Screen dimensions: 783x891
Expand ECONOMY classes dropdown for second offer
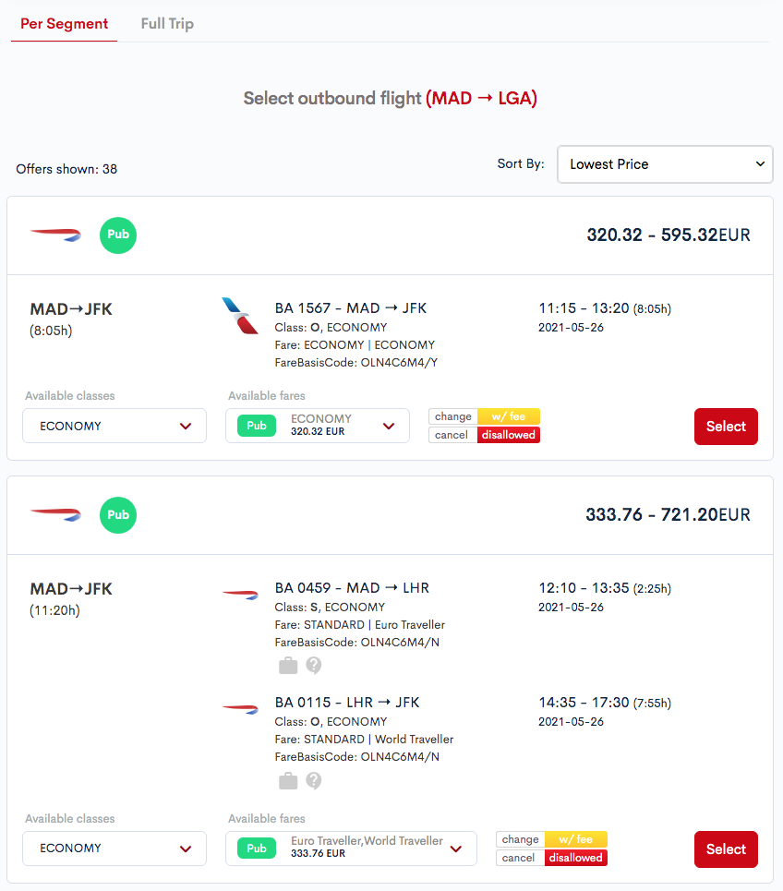114,849
